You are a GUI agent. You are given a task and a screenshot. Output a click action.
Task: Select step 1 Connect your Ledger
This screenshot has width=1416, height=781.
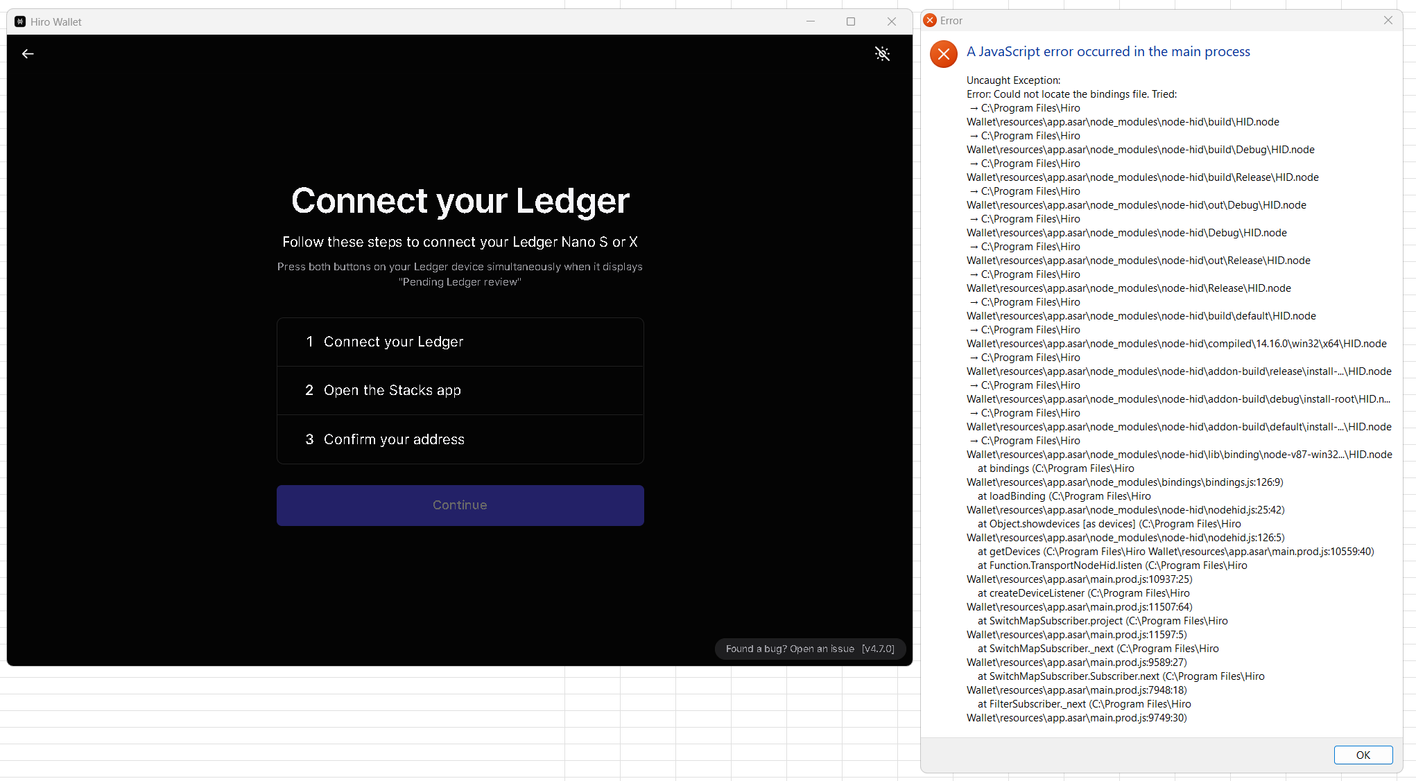click(460, 341)
